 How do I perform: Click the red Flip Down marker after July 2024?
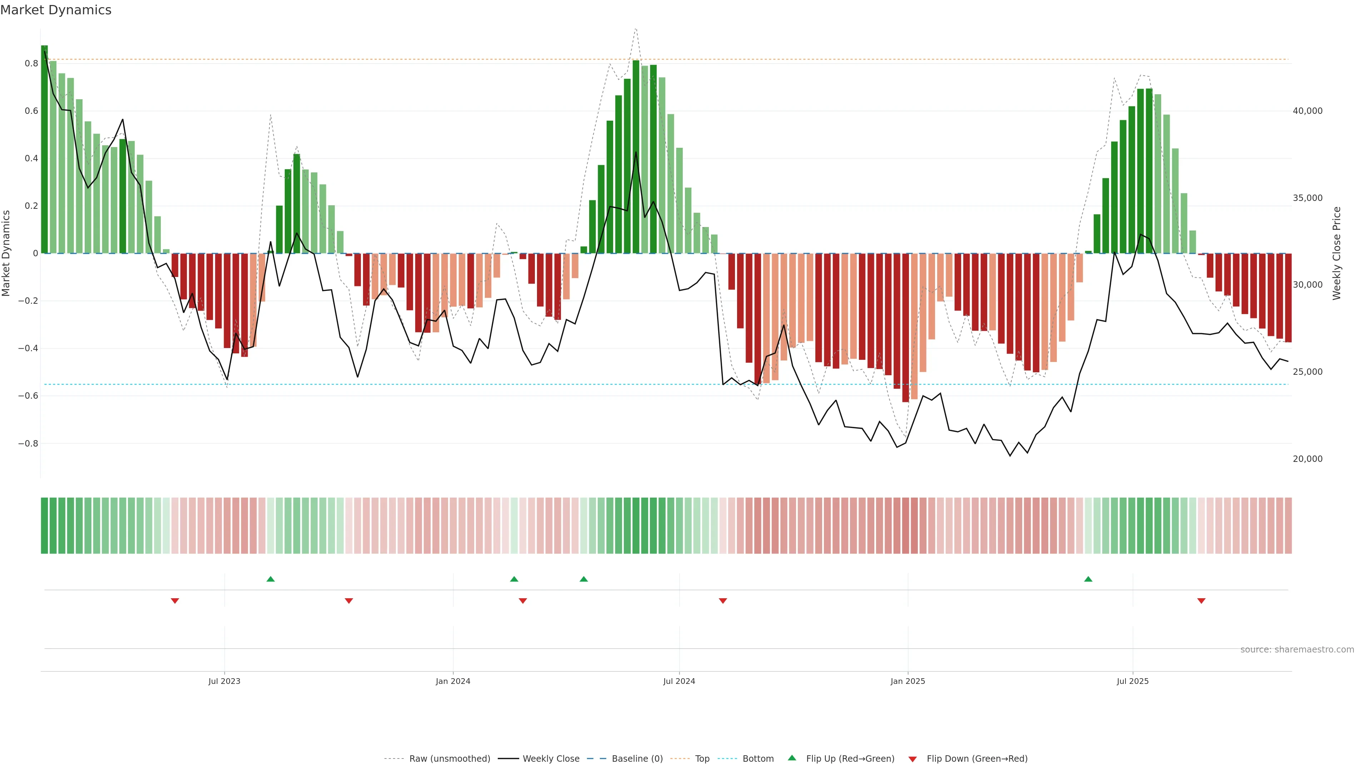coord(723,601)
